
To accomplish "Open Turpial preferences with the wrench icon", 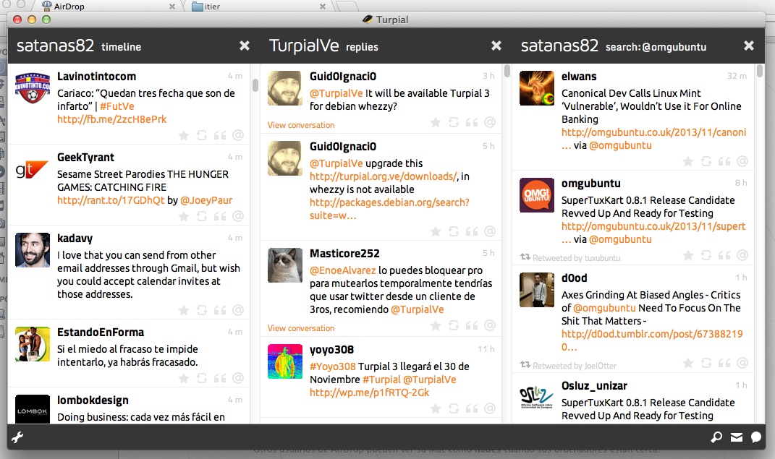I will [x=17, y=437].
